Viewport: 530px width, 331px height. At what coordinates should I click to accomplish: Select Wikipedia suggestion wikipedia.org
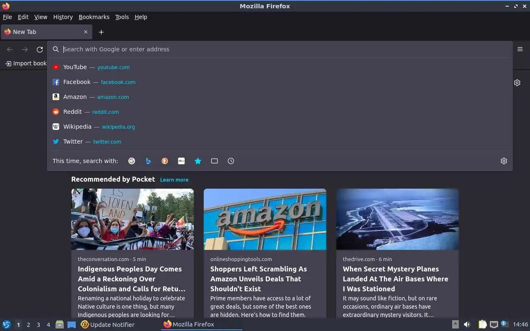(280, 127)
